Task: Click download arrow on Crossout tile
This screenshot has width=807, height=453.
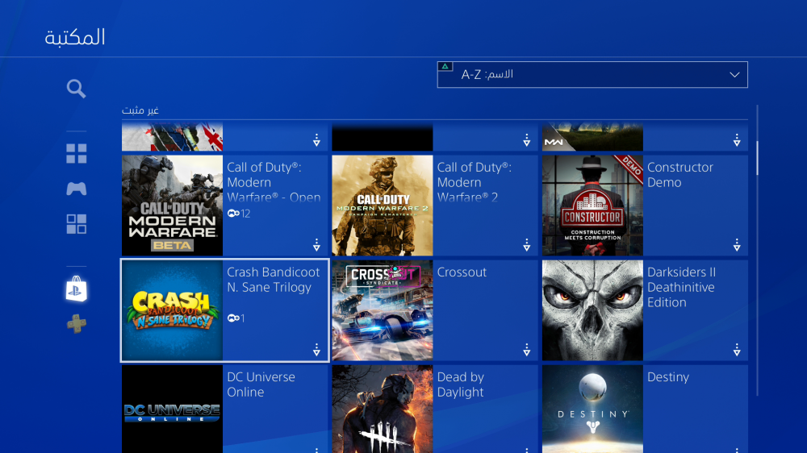Action: pos(526,350)
